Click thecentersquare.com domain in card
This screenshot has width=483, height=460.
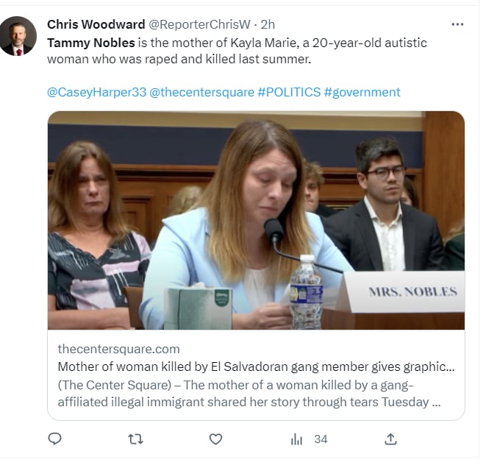coord(118,349)
